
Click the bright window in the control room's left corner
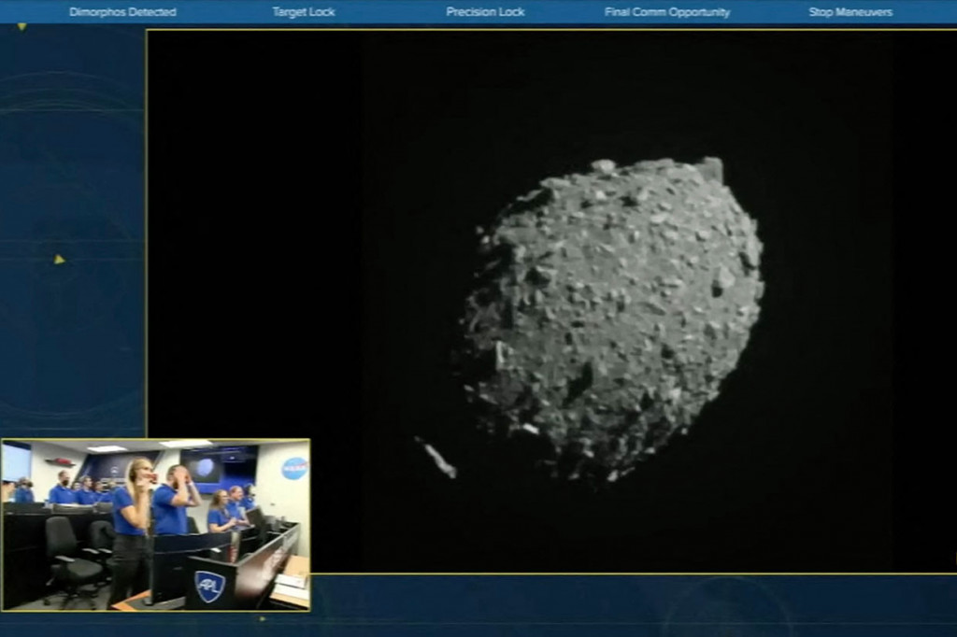point(16,463)
